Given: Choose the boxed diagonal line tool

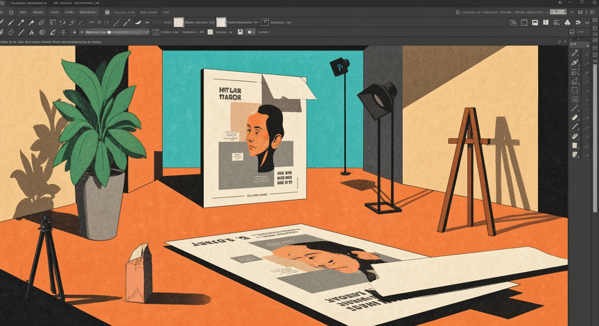Looking at the screenshot, I should click(81, 22).
